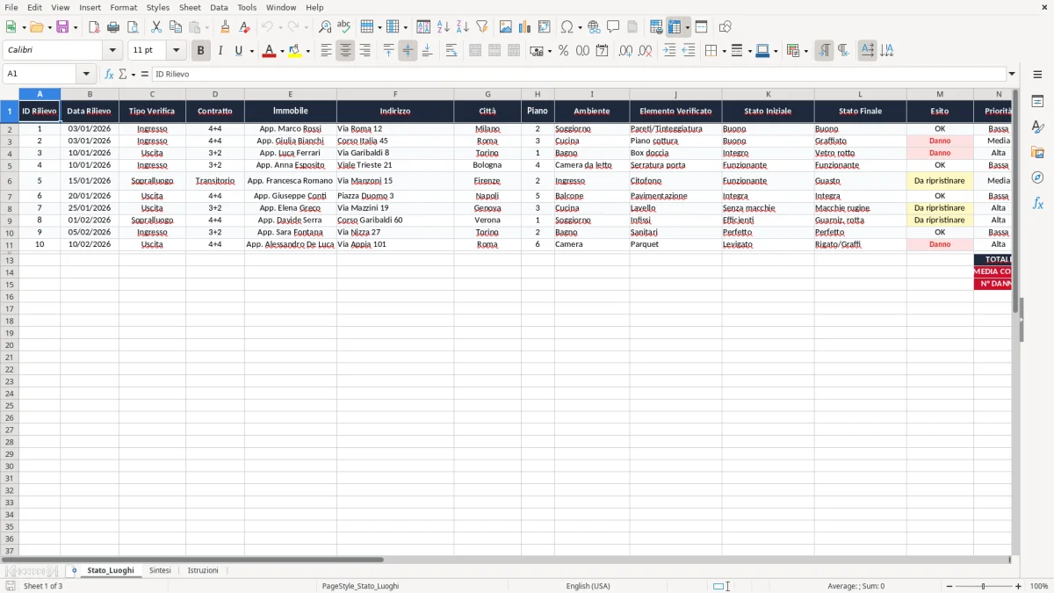Click the zoom slider in status bar
This screenshot has width=1054, height=593.
pyautogui.click(x=984, y=586)
